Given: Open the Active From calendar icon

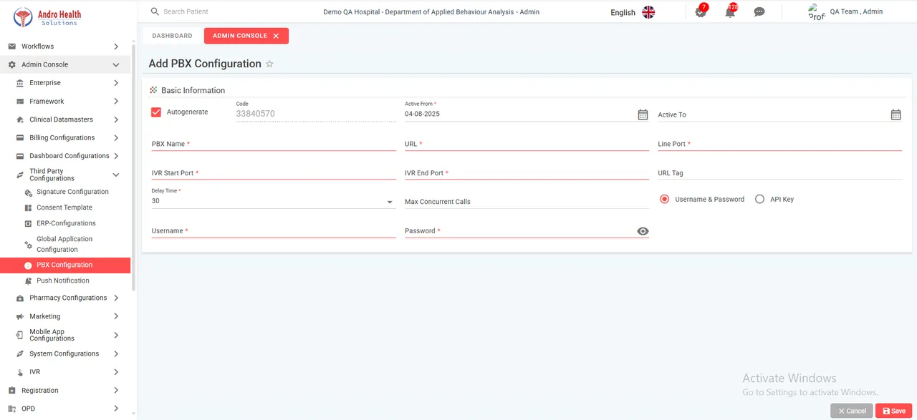Looking at the screenshot, I should coord(643,114).
